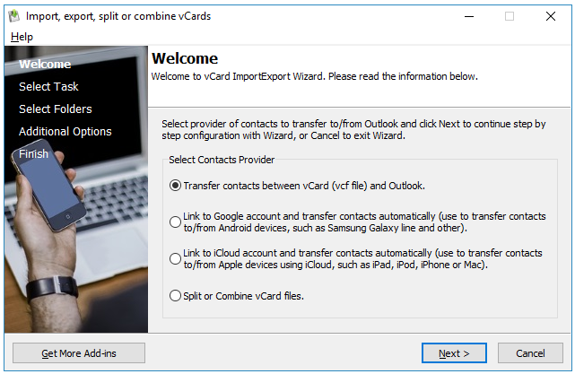The height and width of the screenshot is (374, 575).
Task: Select Split or Combine vCard files option
Action: 175,295
